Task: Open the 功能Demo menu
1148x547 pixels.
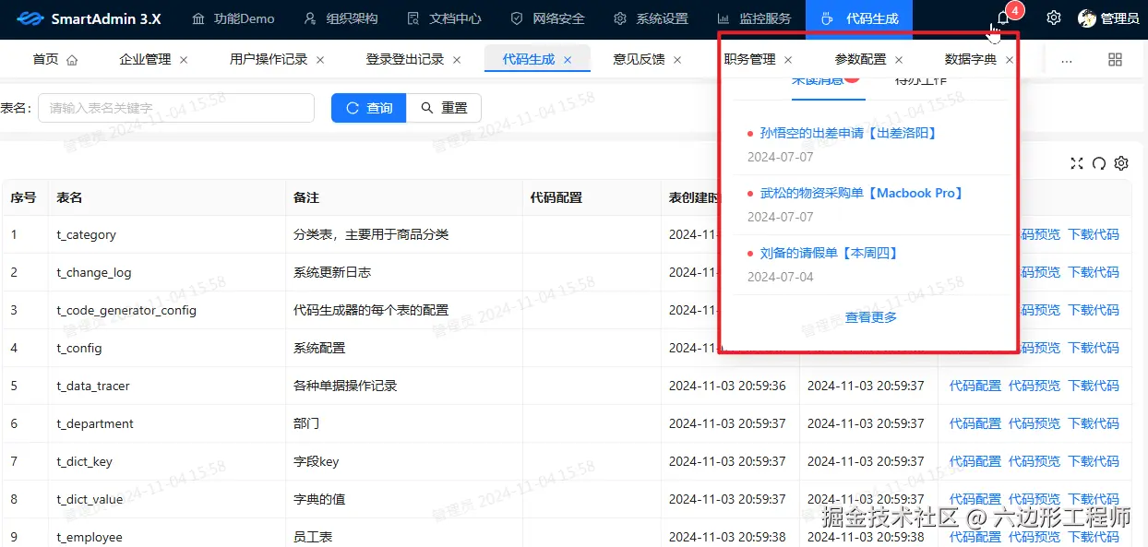Action: coord(233,18)
